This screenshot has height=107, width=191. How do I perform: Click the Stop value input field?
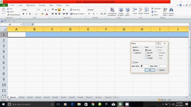coord(163,66)
